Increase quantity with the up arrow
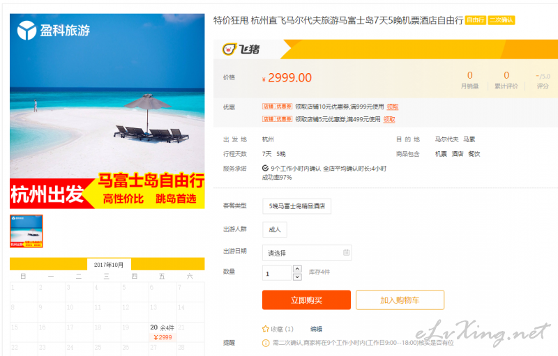558x356 pixels. (x=298, y=269)
